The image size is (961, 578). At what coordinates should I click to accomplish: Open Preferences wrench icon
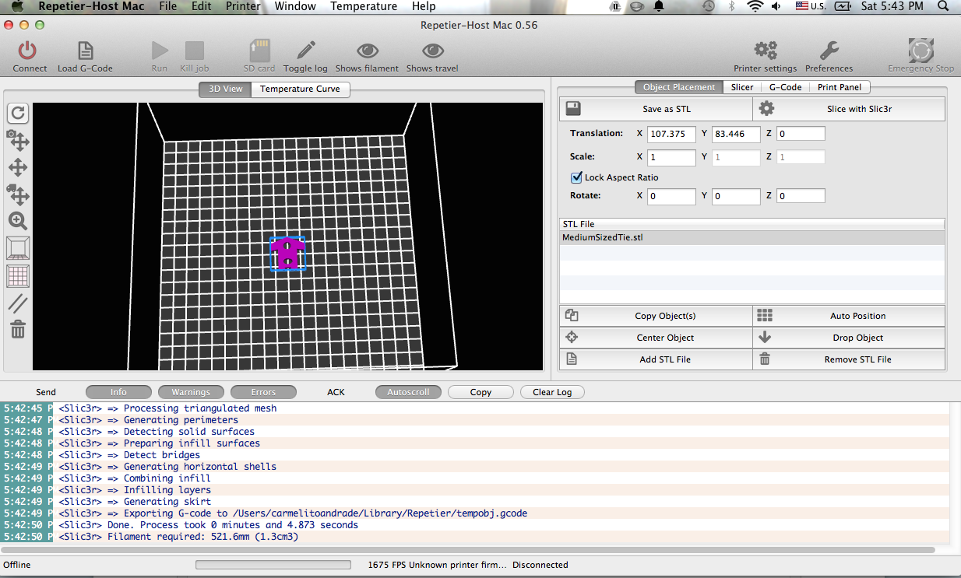coord(829,51)
